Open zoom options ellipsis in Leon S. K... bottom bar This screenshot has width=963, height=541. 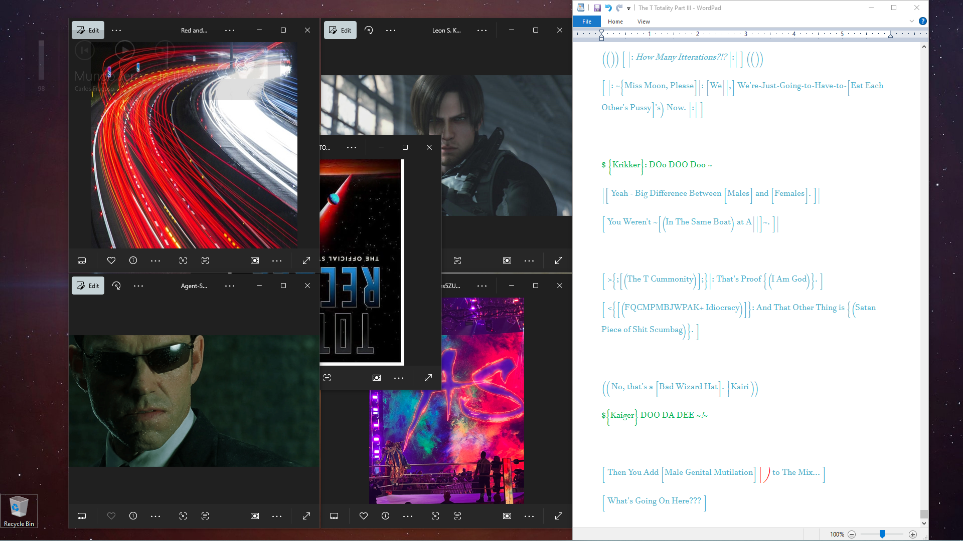[x=529, y=260]
